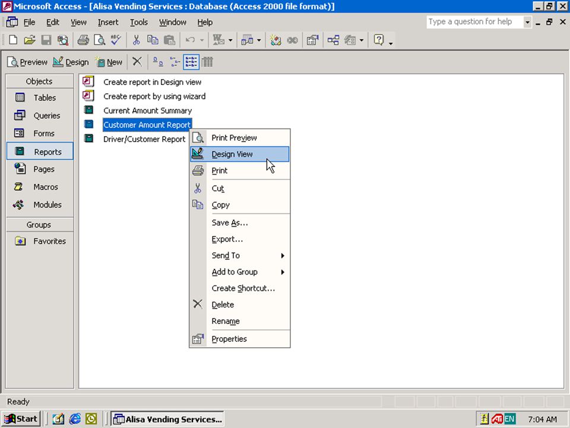Open Internet Explorer from the quick launch
Viewport: 570px width, 428px height.
click(x=75, y=419)
